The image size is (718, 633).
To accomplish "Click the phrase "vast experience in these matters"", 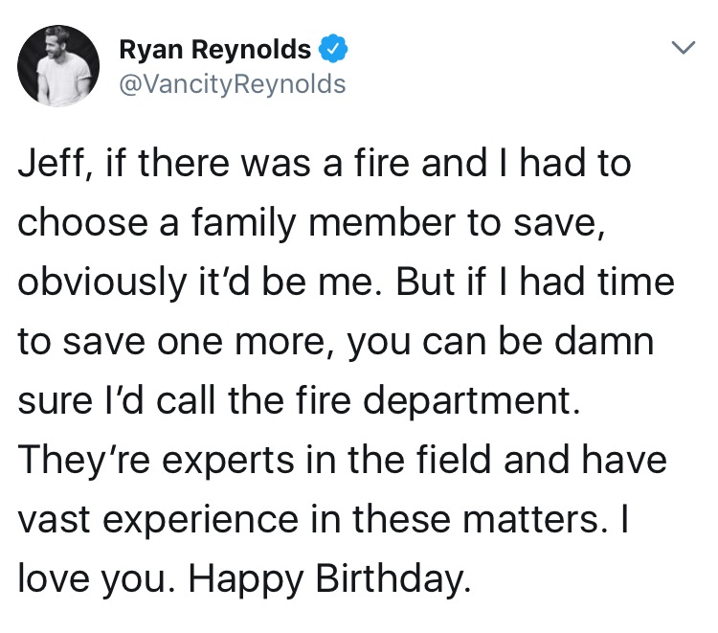I will click(309, 520).
